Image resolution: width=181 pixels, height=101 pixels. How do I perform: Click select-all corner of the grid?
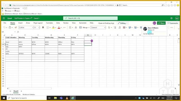pyautogui.click(x=4, y=35)
